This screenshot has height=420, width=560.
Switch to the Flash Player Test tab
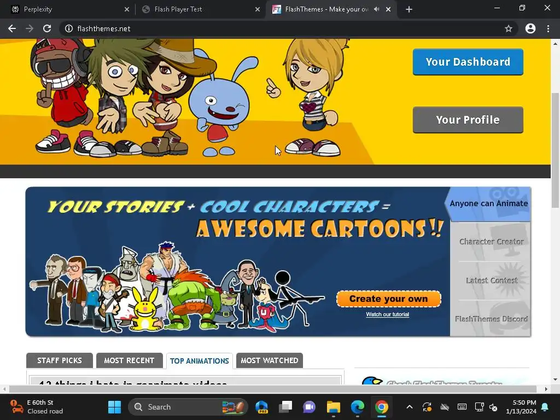click(200, 9)
